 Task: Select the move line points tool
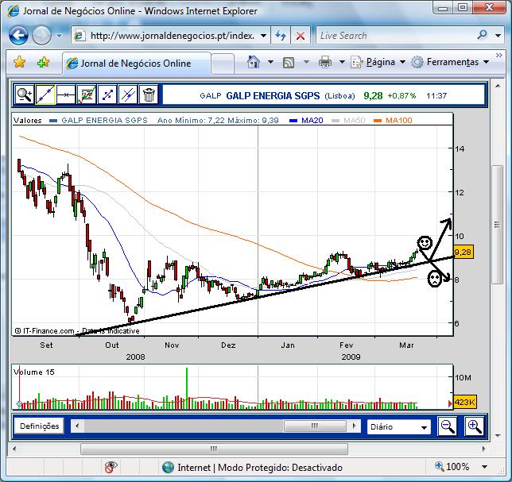tap(107, 95)
